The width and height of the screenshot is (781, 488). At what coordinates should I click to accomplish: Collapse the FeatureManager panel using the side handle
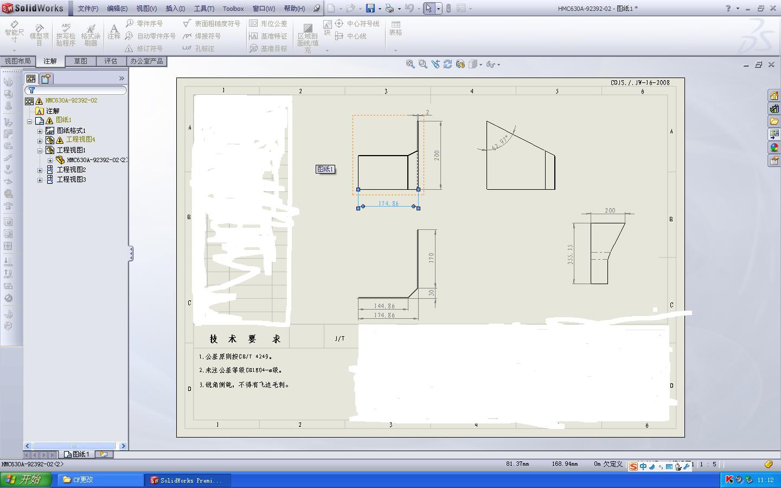coord(131,253)
